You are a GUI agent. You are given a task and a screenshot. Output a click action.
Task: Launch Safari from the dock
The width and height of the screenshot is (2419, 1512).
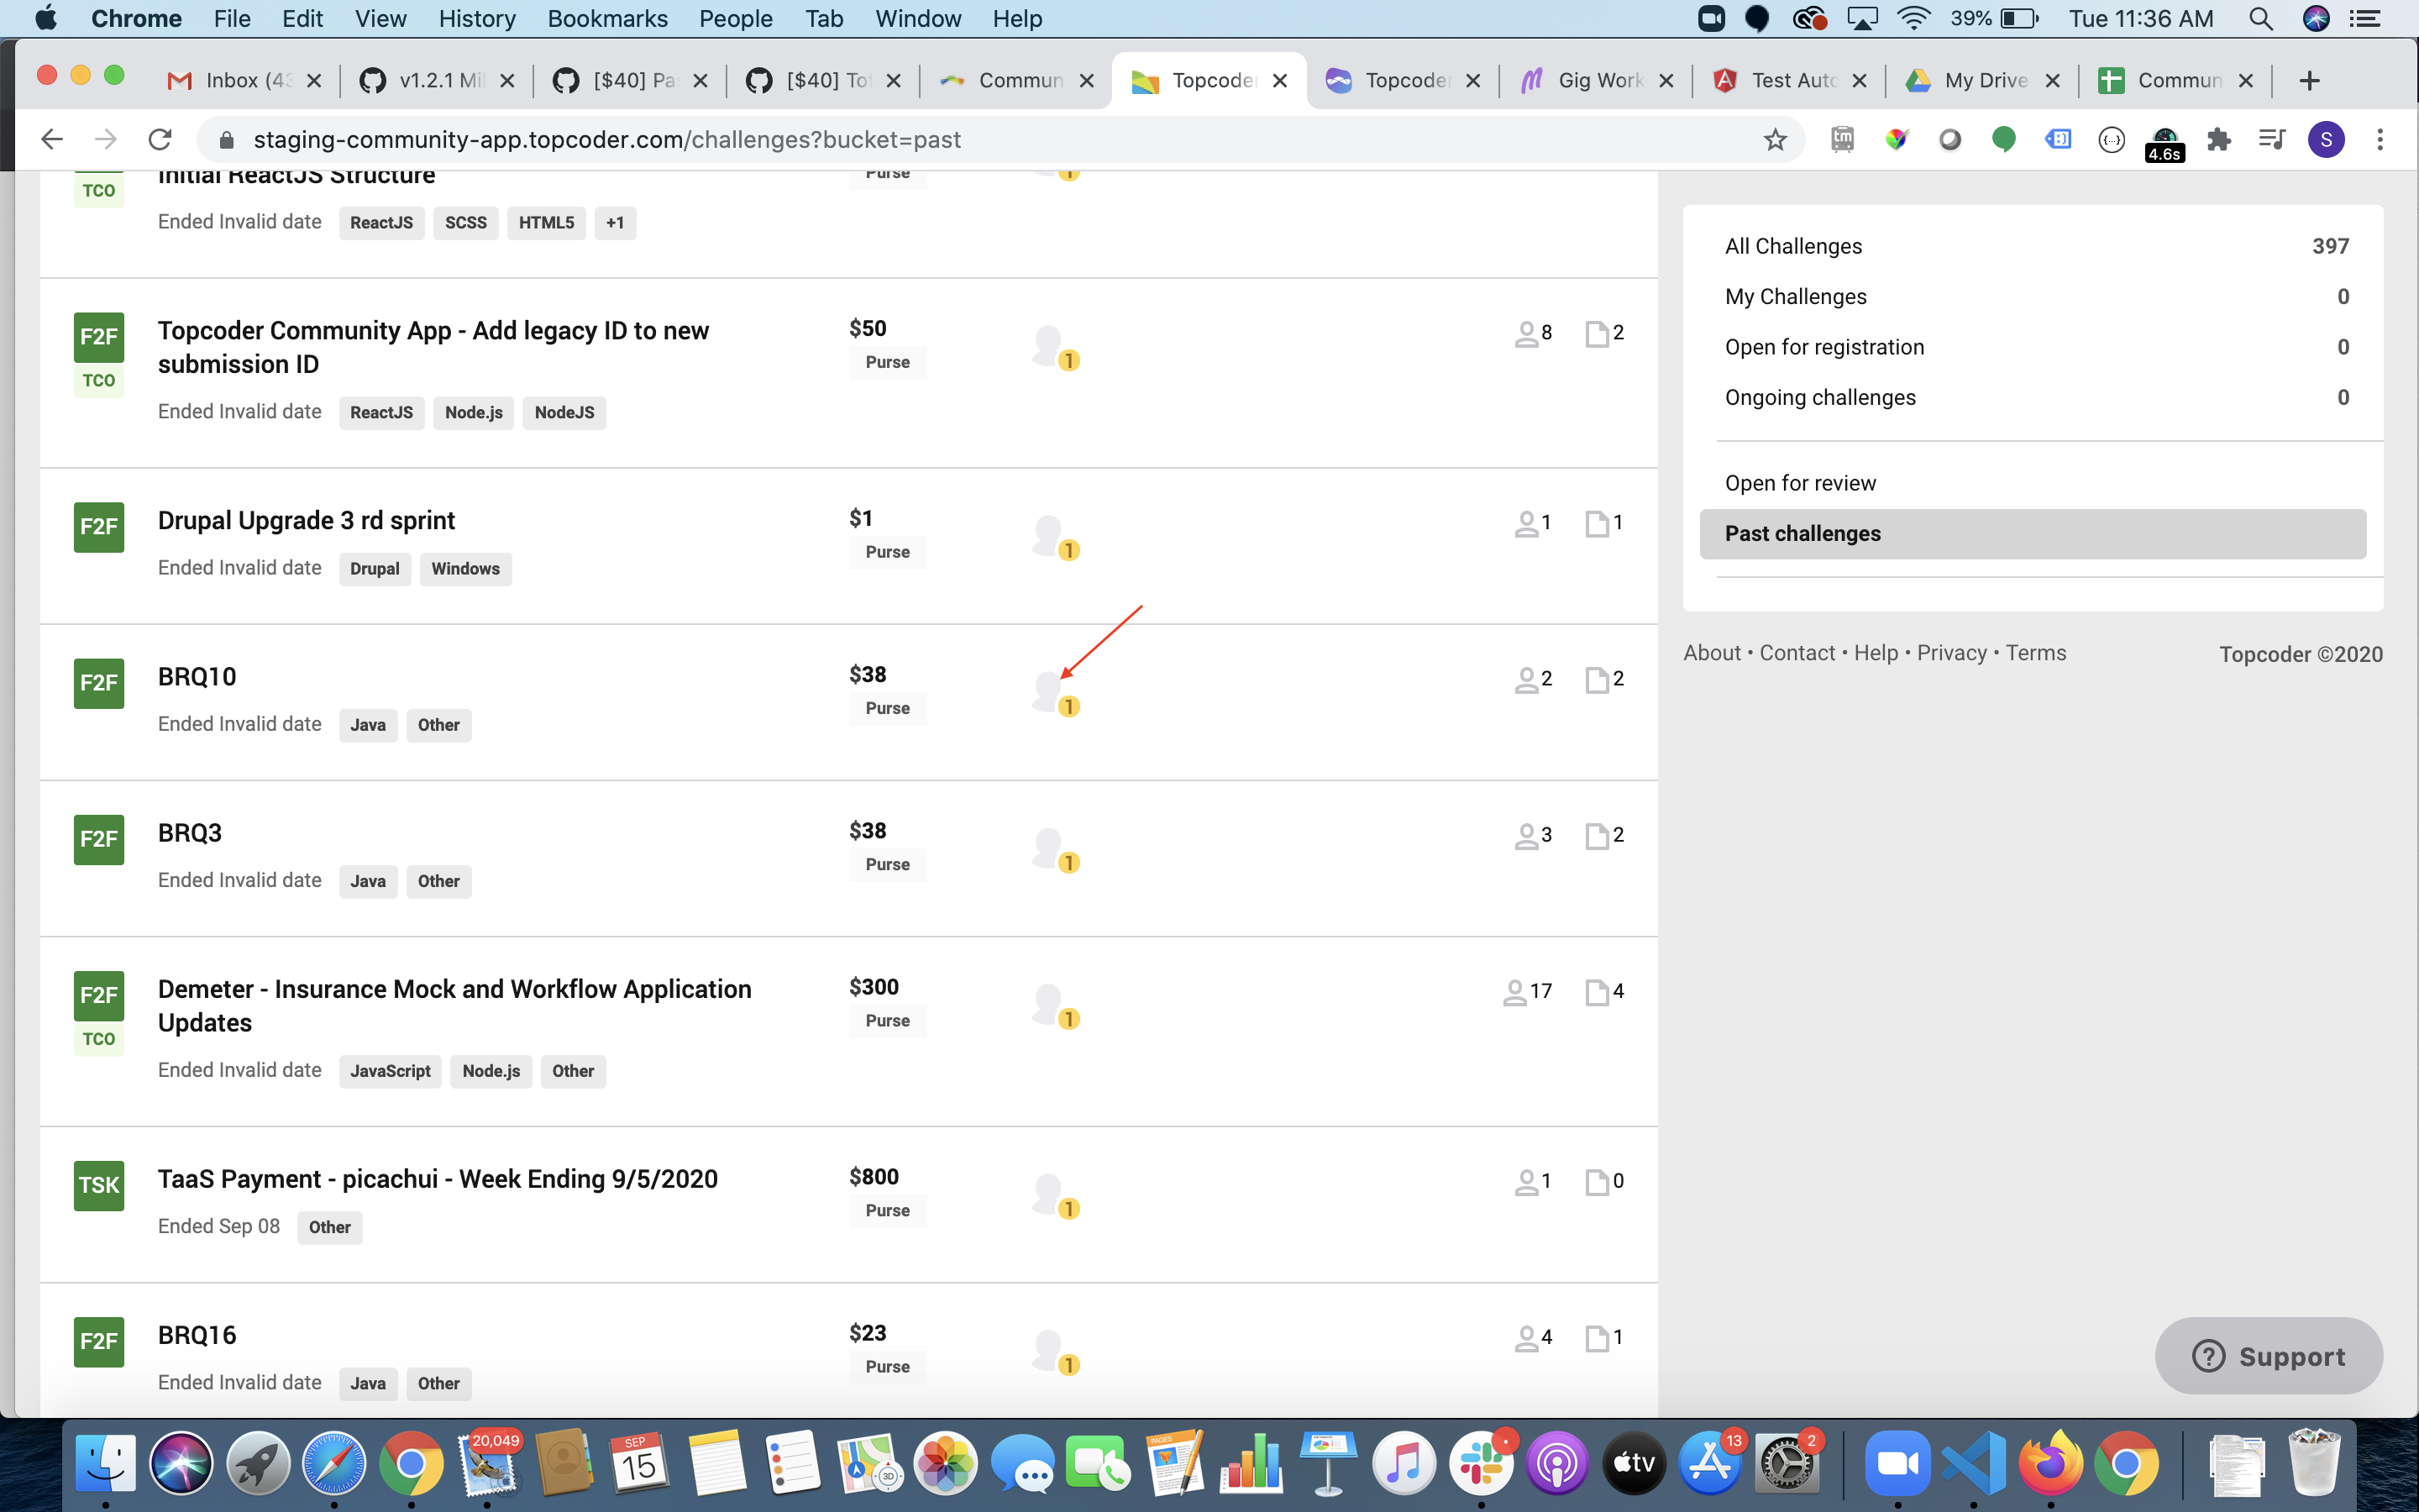(333, 1464)
